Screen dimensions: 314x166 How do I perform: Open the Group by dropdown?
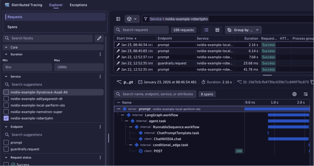pyautogui.click(x=243, y=30)
